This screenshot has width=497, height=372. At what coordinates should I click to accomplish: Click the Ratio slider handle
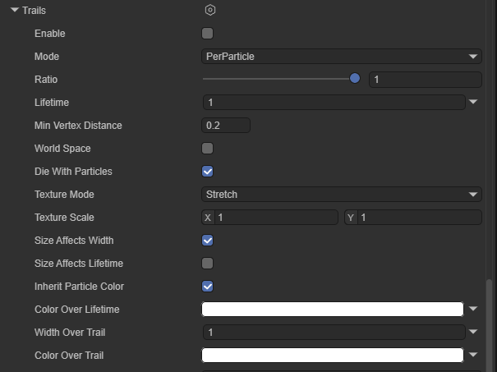tap(355, 79)
